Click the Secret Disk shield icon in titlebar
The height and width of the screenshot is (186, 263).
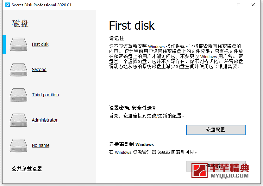pos(7,5)
